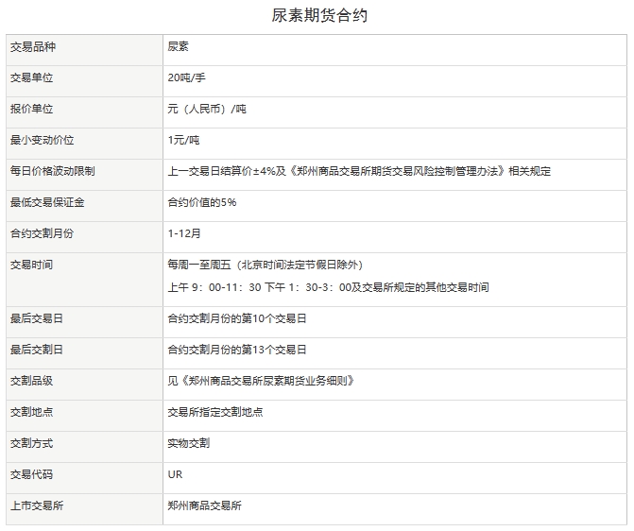The height and width of the screenshot is (531, 634).
Task: Select the 上市交易所 label cell
Action: coord(37,505)
